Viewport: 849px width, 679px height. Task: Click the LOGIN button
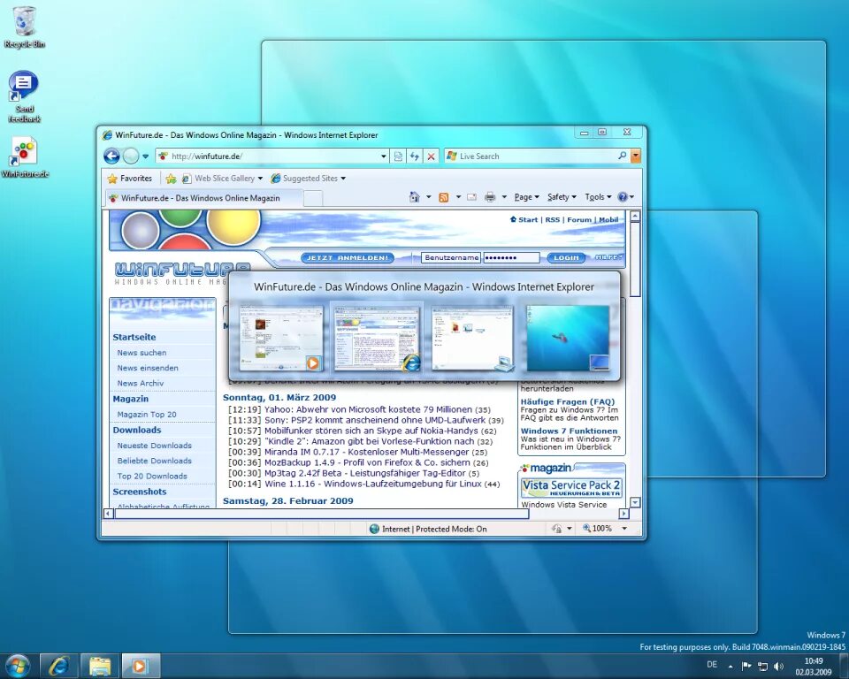coord(566,258)
